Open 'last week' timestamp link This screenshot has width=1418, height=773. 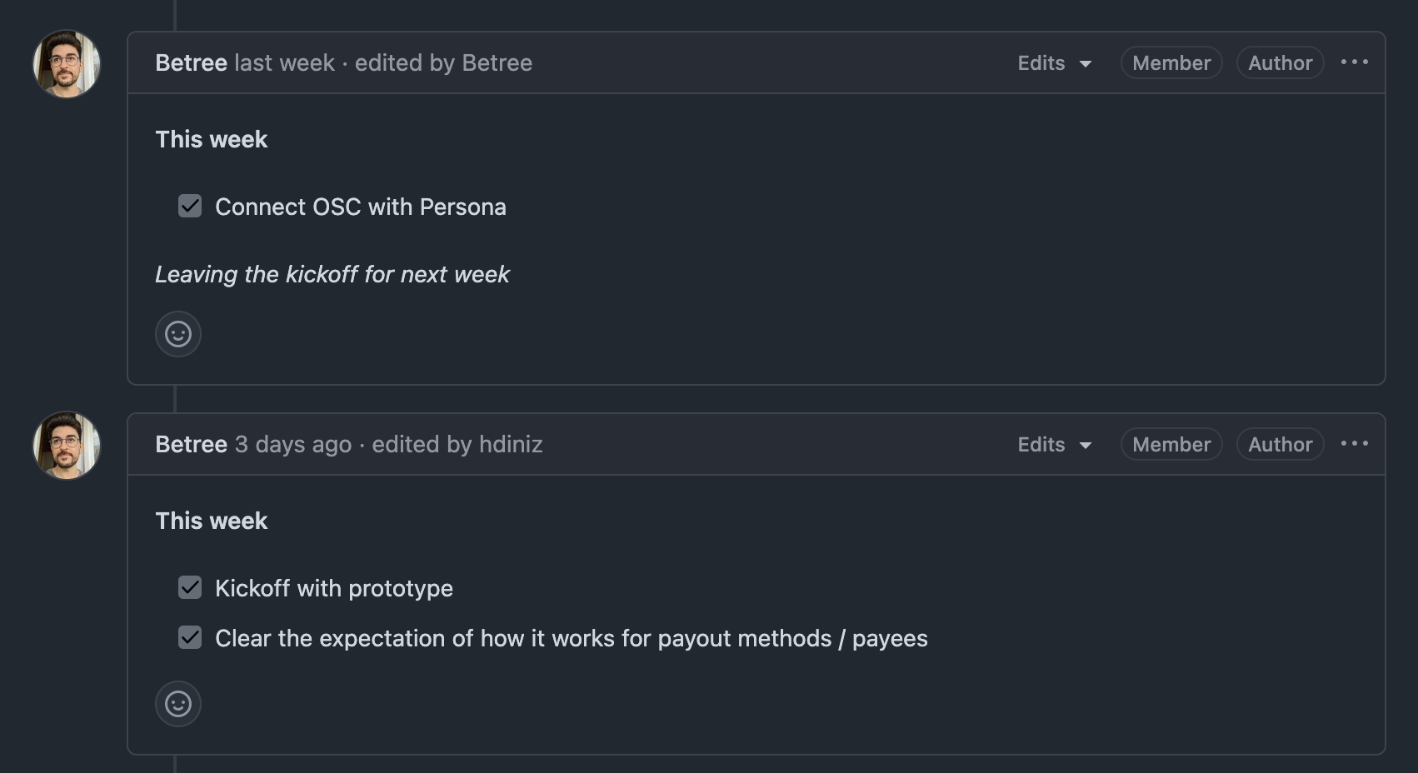[x=284, y=63]
